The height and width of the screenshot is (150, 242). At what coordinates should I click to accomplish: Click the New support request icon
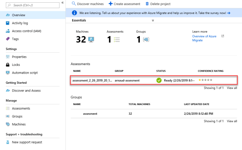8,142
